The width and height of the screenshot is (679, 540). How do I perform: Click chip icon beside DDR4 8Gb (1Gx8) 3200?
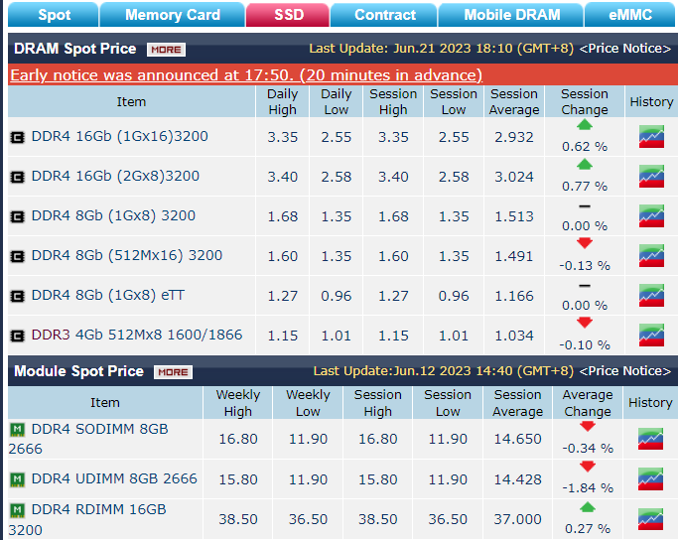(x=17, y=216)
